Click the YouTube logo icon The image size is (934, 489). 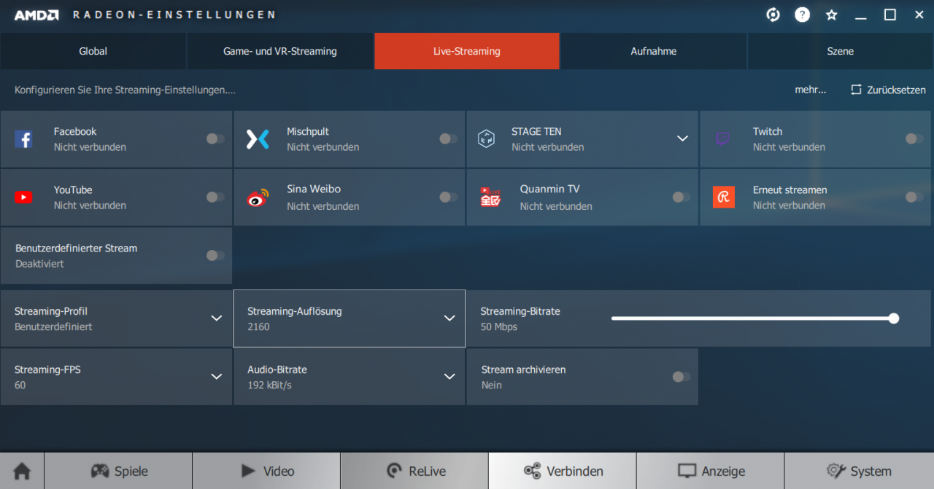23,197
